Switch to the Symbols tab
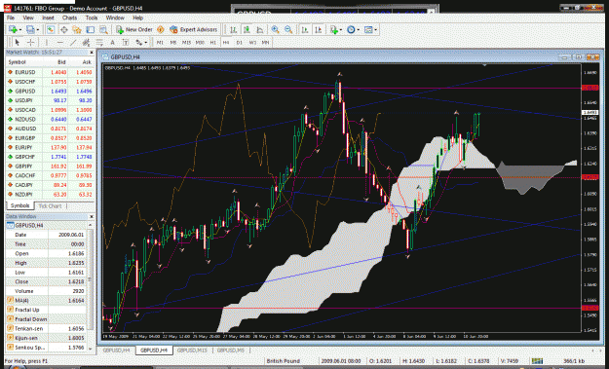 coord(19,206)
